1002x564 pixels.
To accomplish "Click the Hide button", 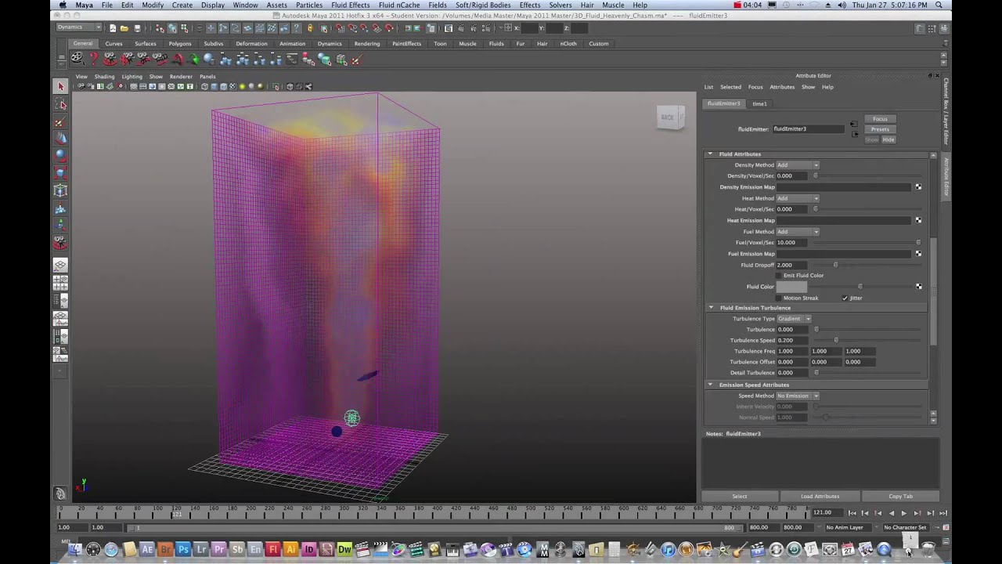I will coord(888,139).
